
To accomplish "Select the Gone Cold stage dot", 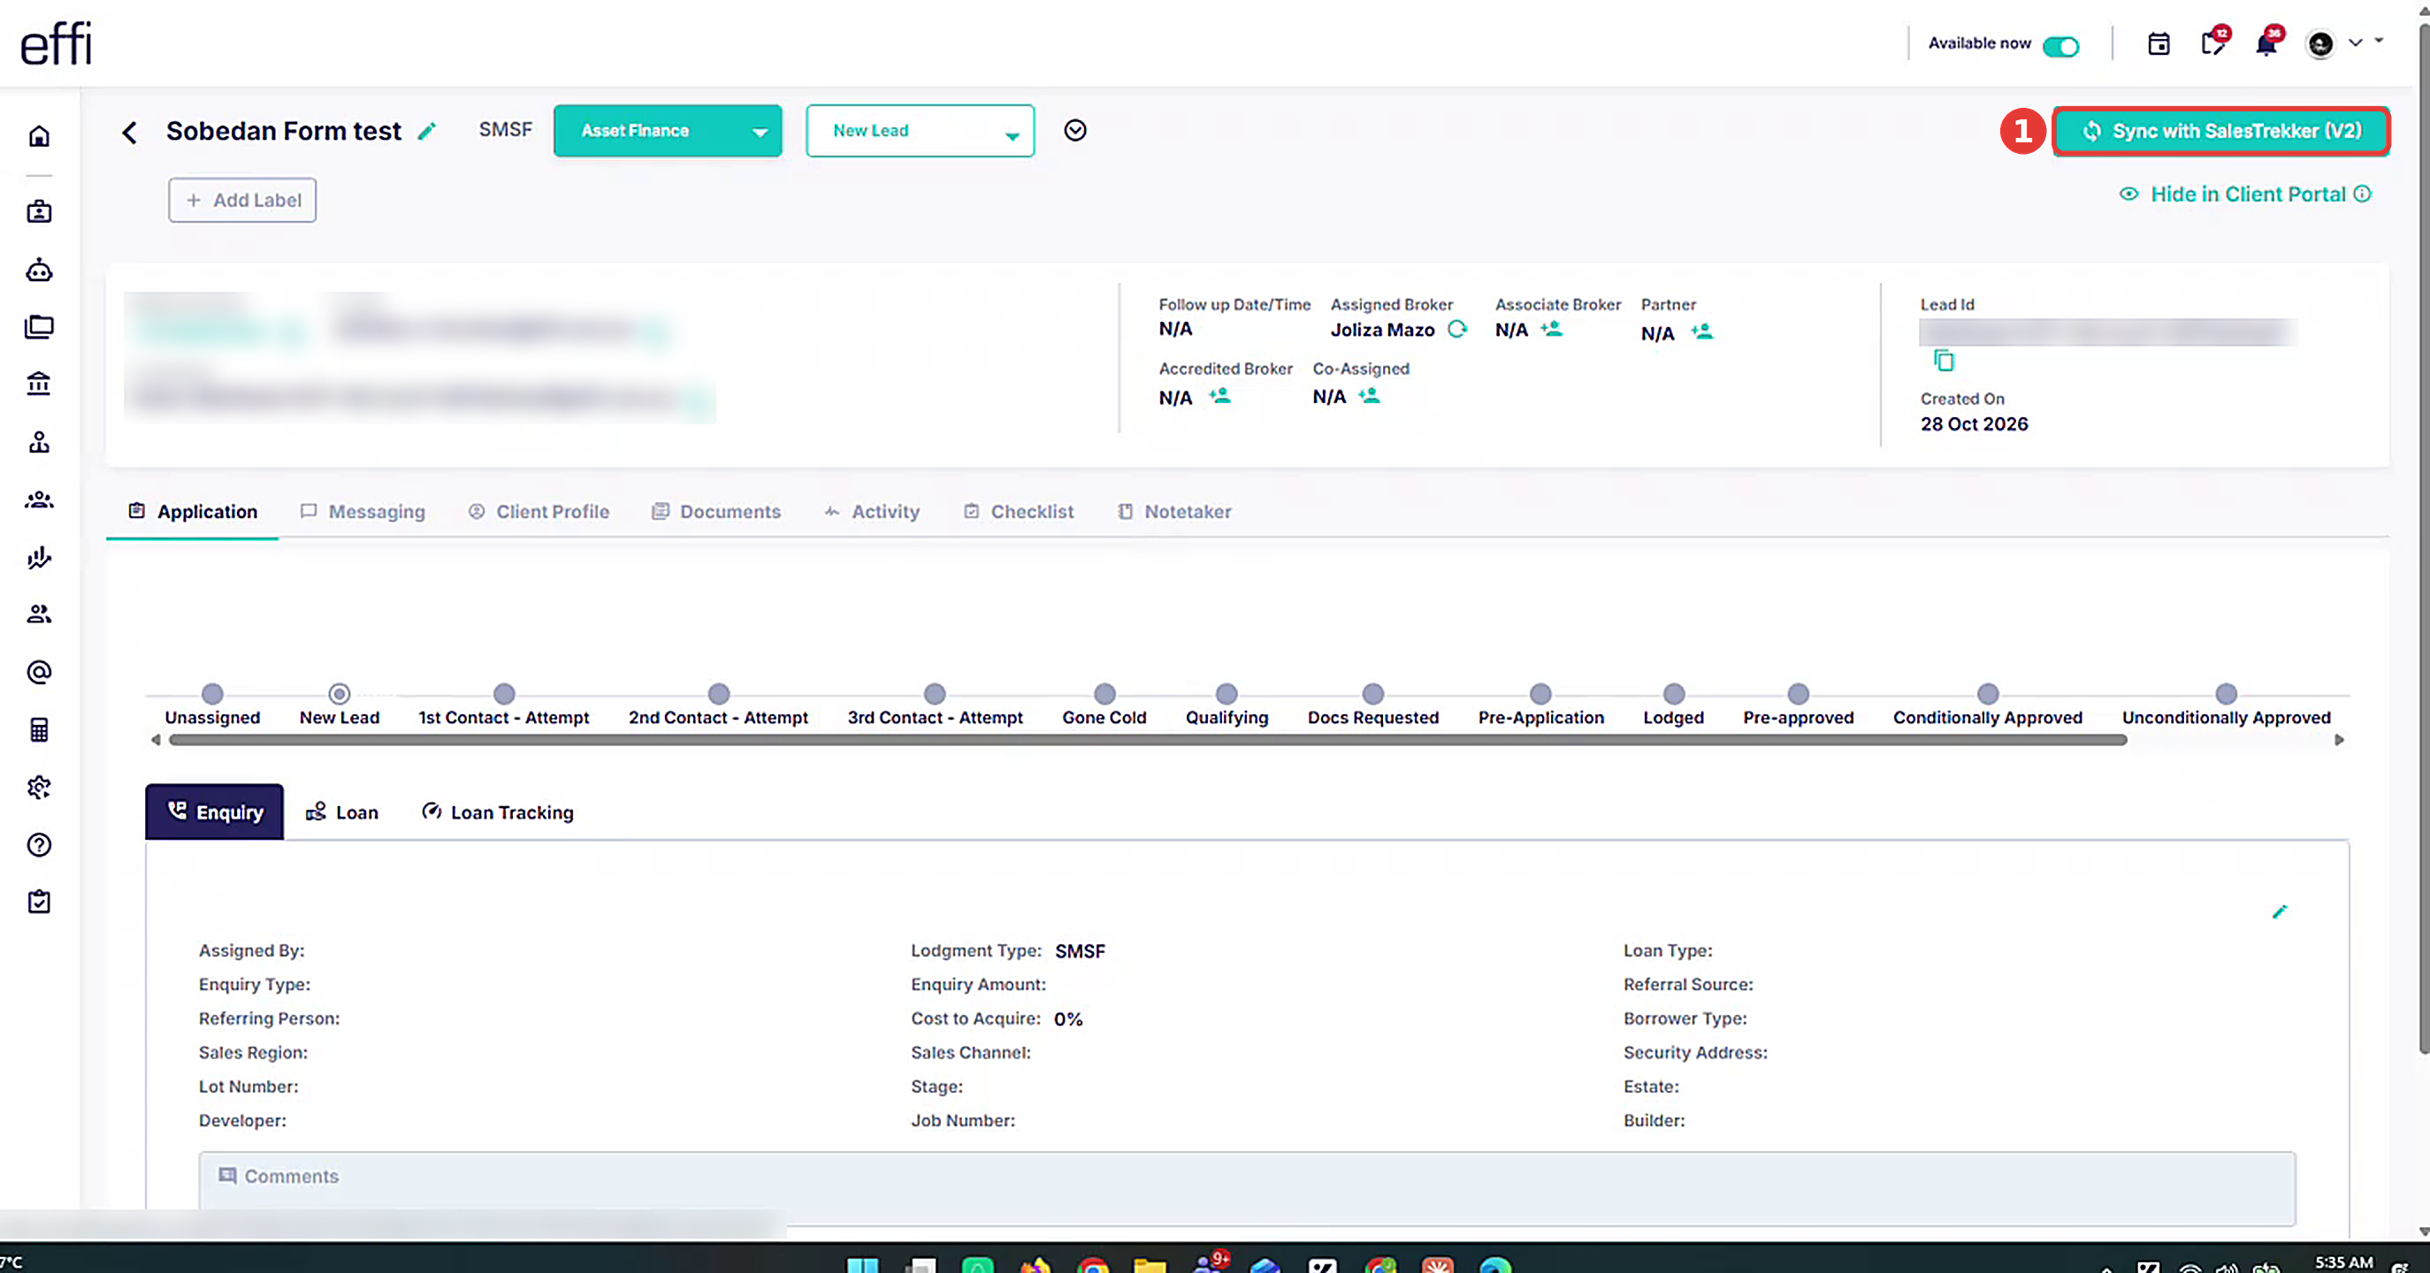I will pyautogui.click(x=1104, y=694).
